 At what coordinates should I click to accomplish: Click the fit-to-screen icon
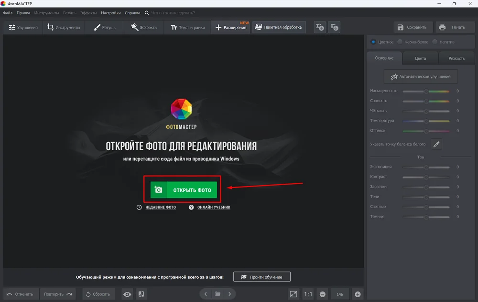click(x=293, y=294)
